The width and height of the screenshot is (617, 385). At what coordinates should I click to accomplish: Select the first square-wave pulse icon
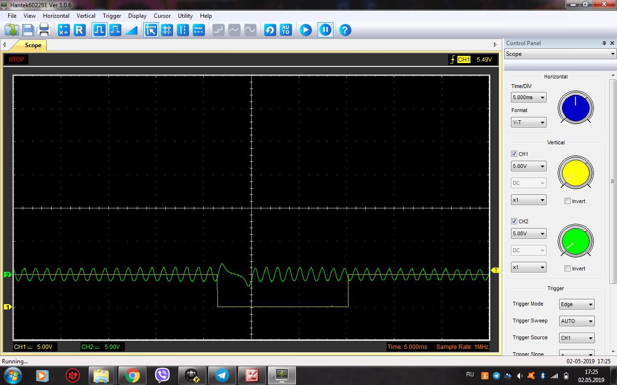tap(99, 30)
